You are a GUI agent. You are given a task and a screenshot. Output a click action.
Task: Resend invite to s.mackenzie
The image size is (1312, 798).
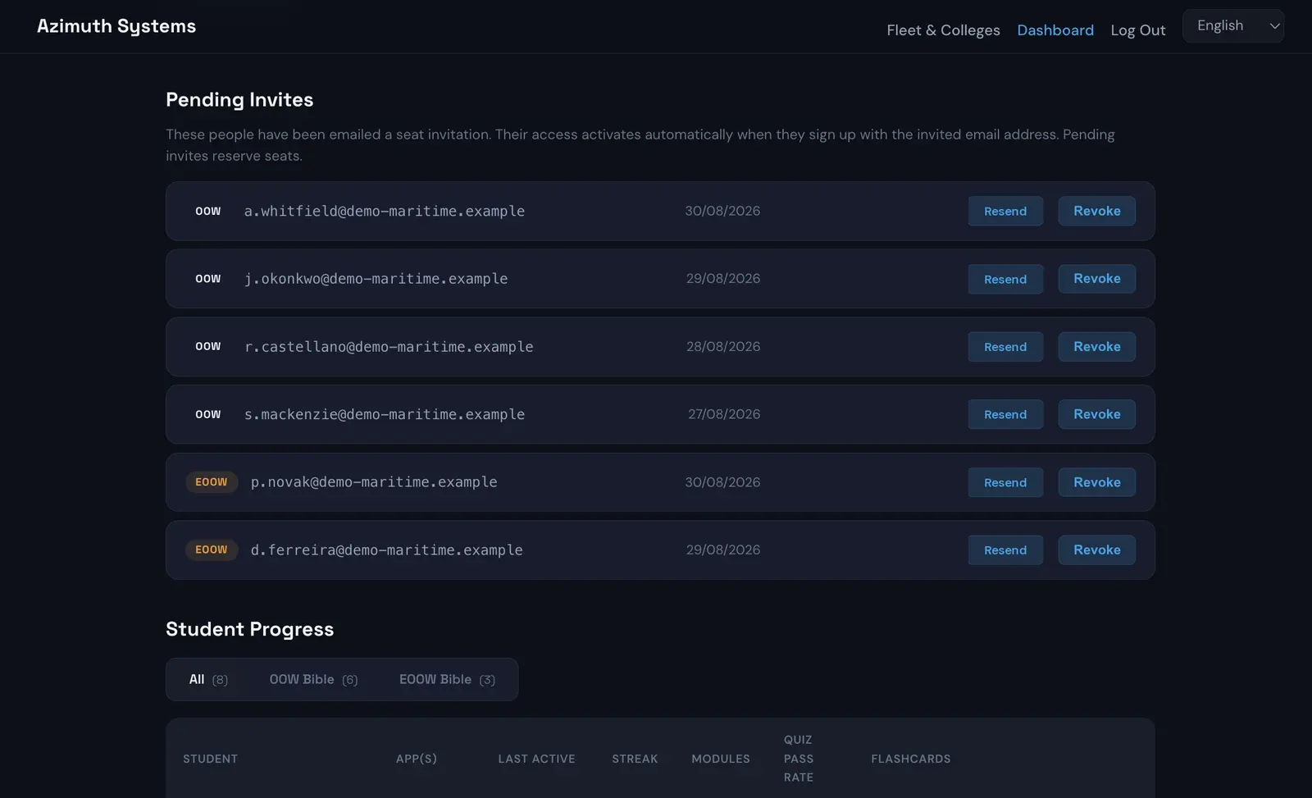(1005, 414)
